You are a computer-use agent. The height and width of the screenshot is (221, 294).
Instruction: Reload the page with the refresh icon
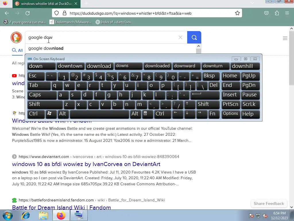[28, 13]
